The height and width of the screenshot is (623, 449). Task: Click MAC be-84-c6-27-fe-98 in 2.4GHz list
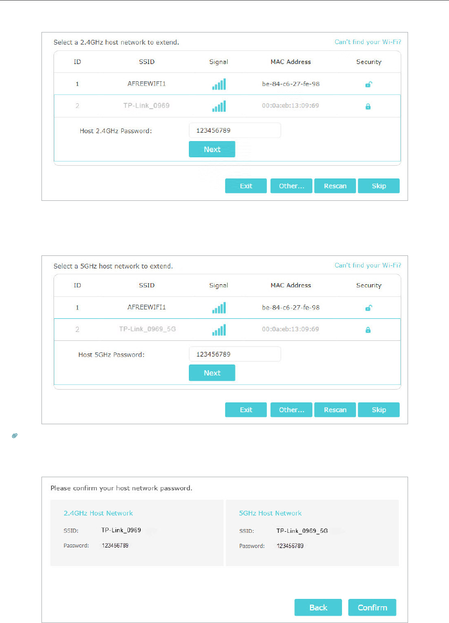291,84
